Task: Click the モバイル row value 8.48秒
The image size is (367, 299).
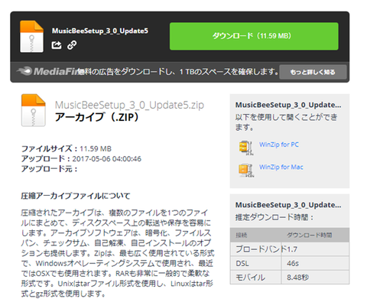Action: [x=297, y=277]
